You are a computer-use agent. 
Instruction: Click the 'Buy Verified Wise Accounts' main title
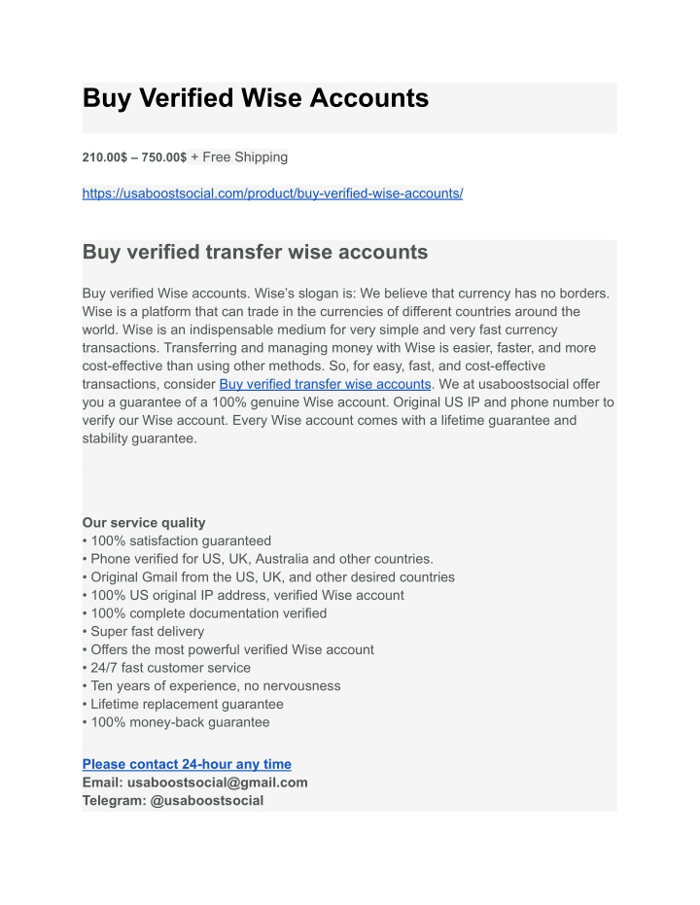[256, 97]
